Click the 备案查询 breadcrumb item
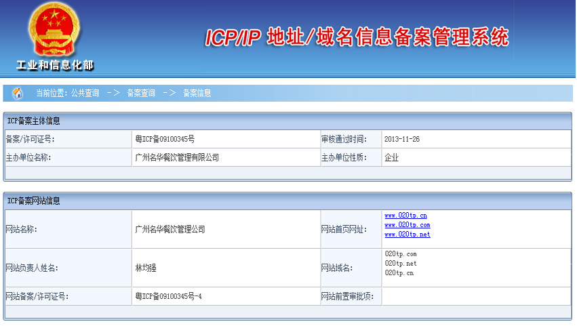577x326 pixels. [x=141, y=93]
